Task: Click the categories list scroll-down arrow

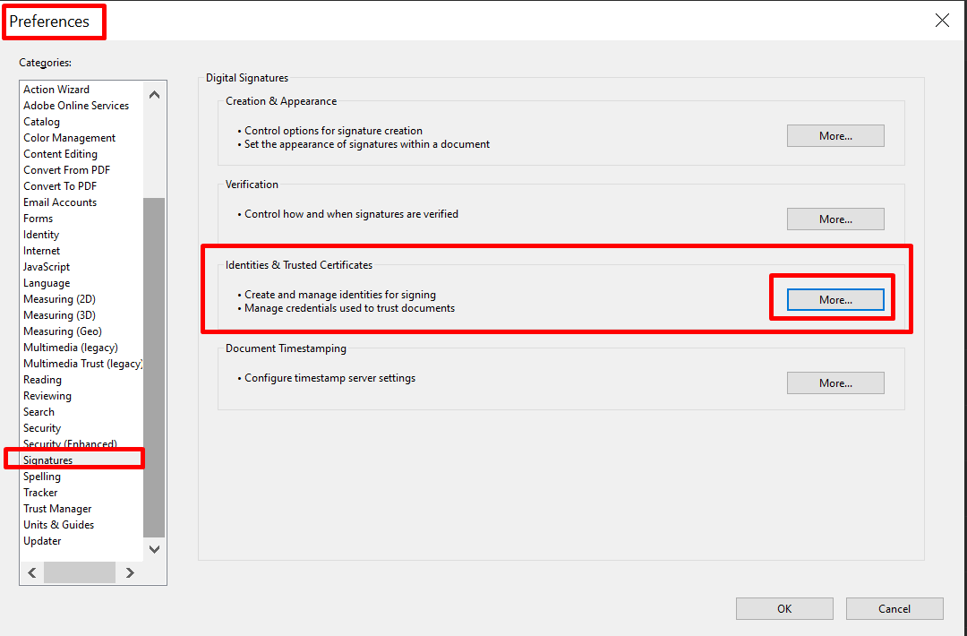Action: coord(154,549)
